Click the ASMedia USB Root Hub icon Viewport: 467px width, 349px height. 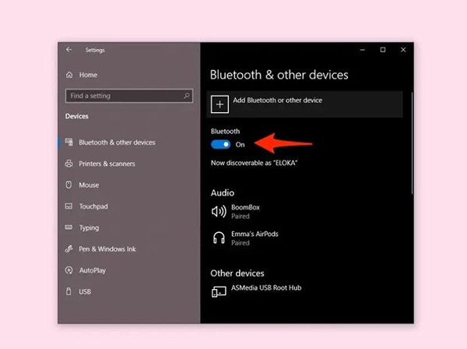click(x=219, y=291)
